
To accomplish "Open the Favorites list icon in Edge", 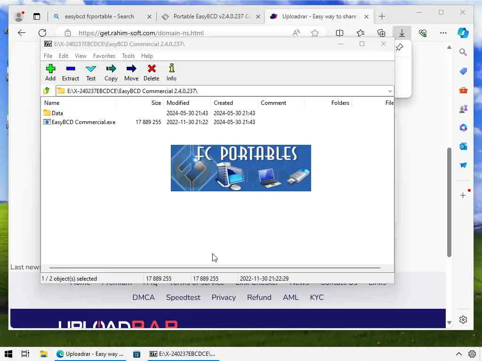I will 361,33.
